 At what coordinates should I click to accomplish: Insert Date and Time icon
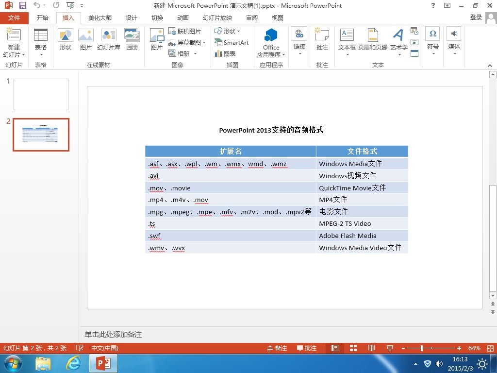[x=414, y=31]
